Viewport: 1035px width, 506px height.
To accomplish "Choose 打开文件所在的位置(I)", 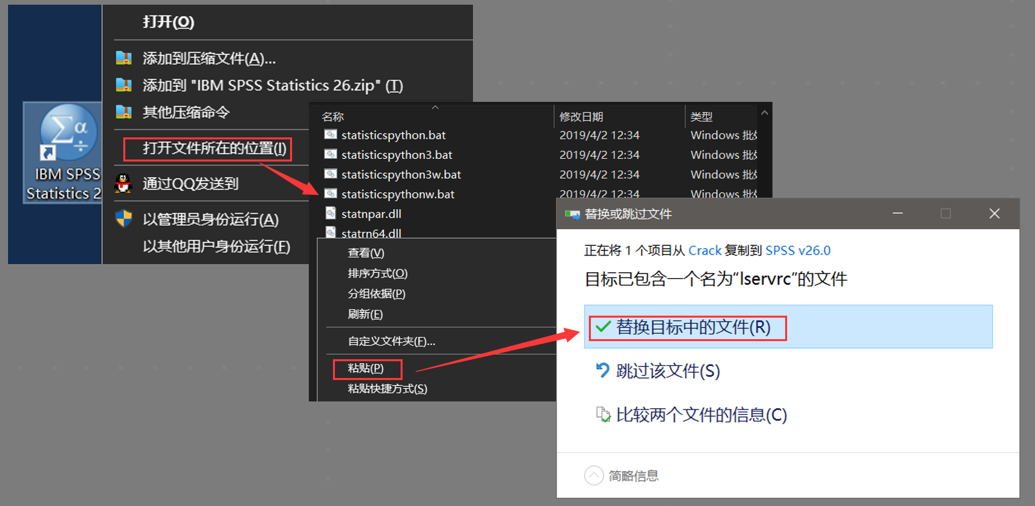I will pyautogui.click(x=214, y=148).
